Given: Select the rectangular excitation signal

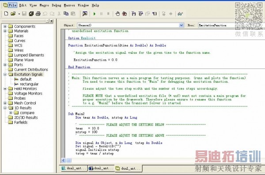Looking at the screenshot, I should 29,84.
